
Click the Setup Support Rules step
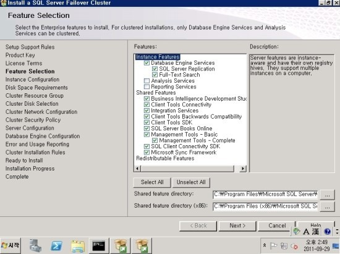[x=30, y=47]
